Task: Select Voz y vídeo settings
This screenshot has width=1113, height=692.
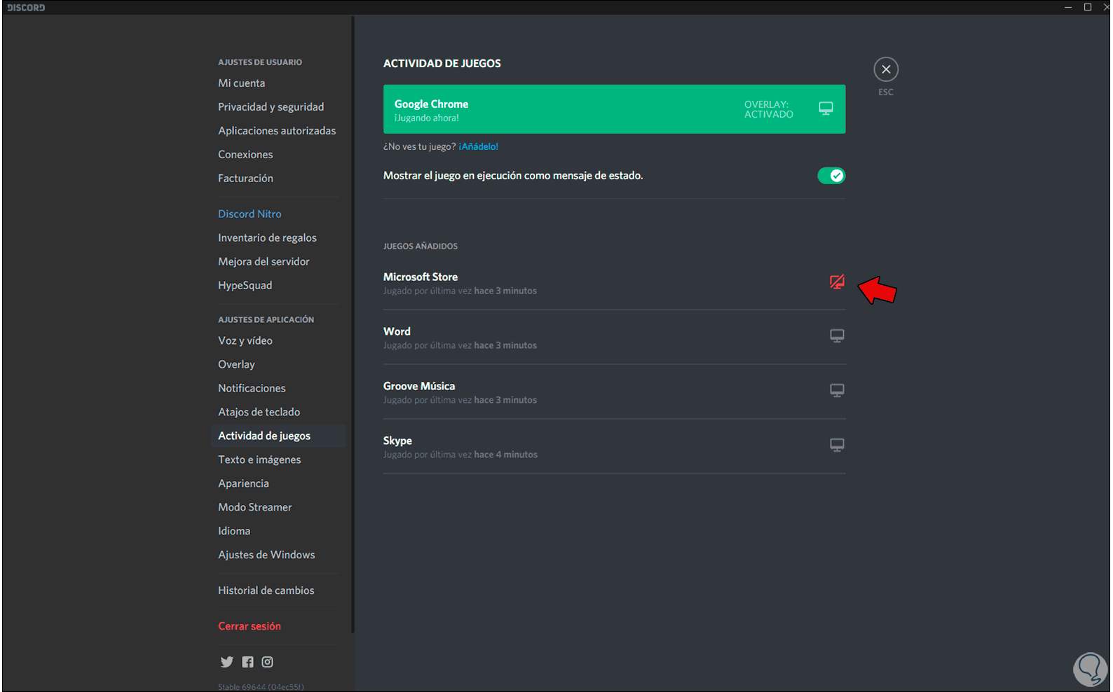Action: 245,341
